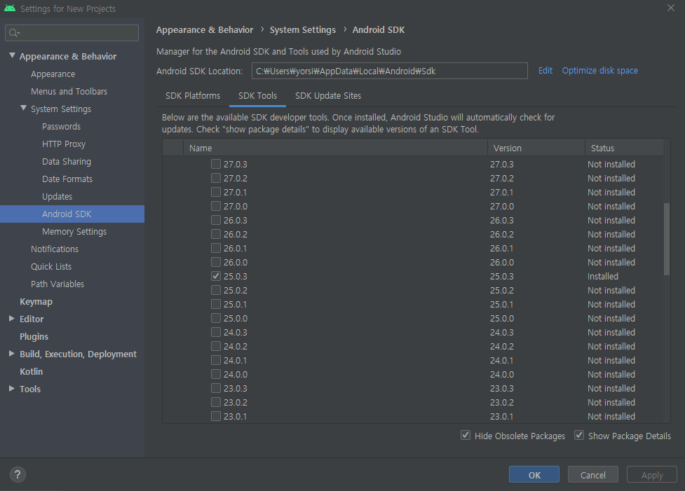Open Data Sharing settings
685x491 pixels.
[x=67, y=162]
